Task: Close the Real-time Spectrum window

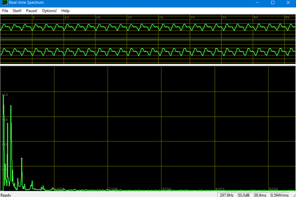Action: click(288, 2)
